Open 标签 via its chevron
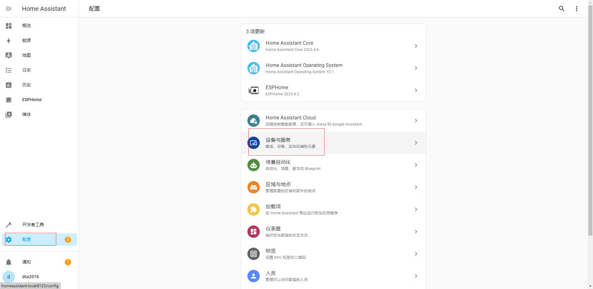 (x=416, y=254)
